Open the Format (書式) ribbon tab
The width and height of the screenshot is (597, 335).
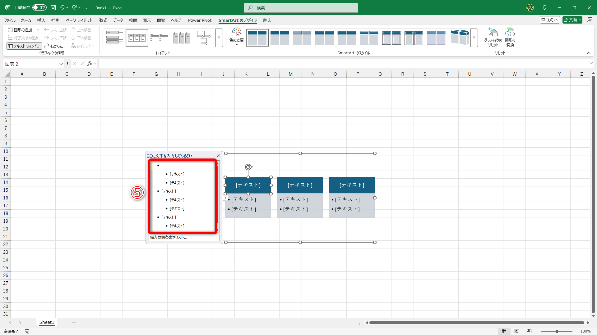pos(266,20)
